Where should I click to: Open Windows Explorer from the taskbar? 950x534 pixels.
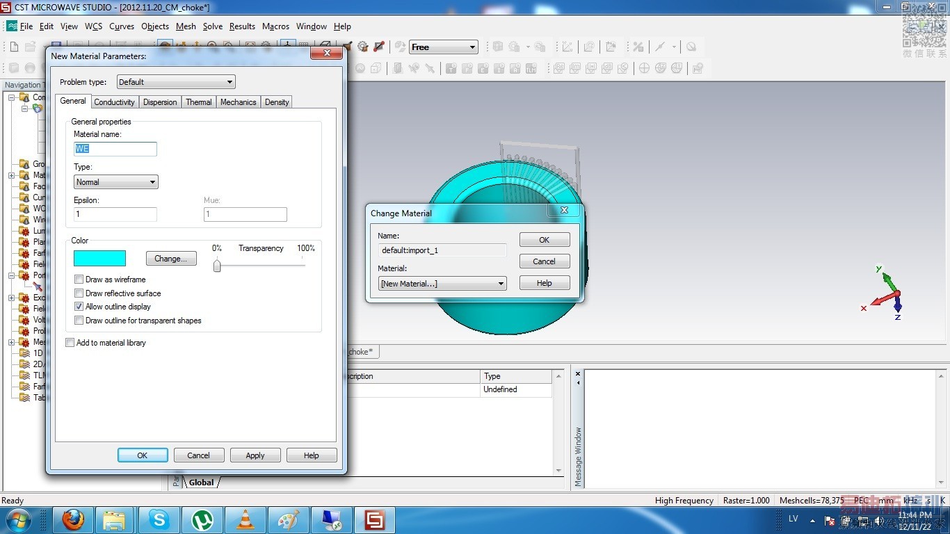click(x=115, y=519)
